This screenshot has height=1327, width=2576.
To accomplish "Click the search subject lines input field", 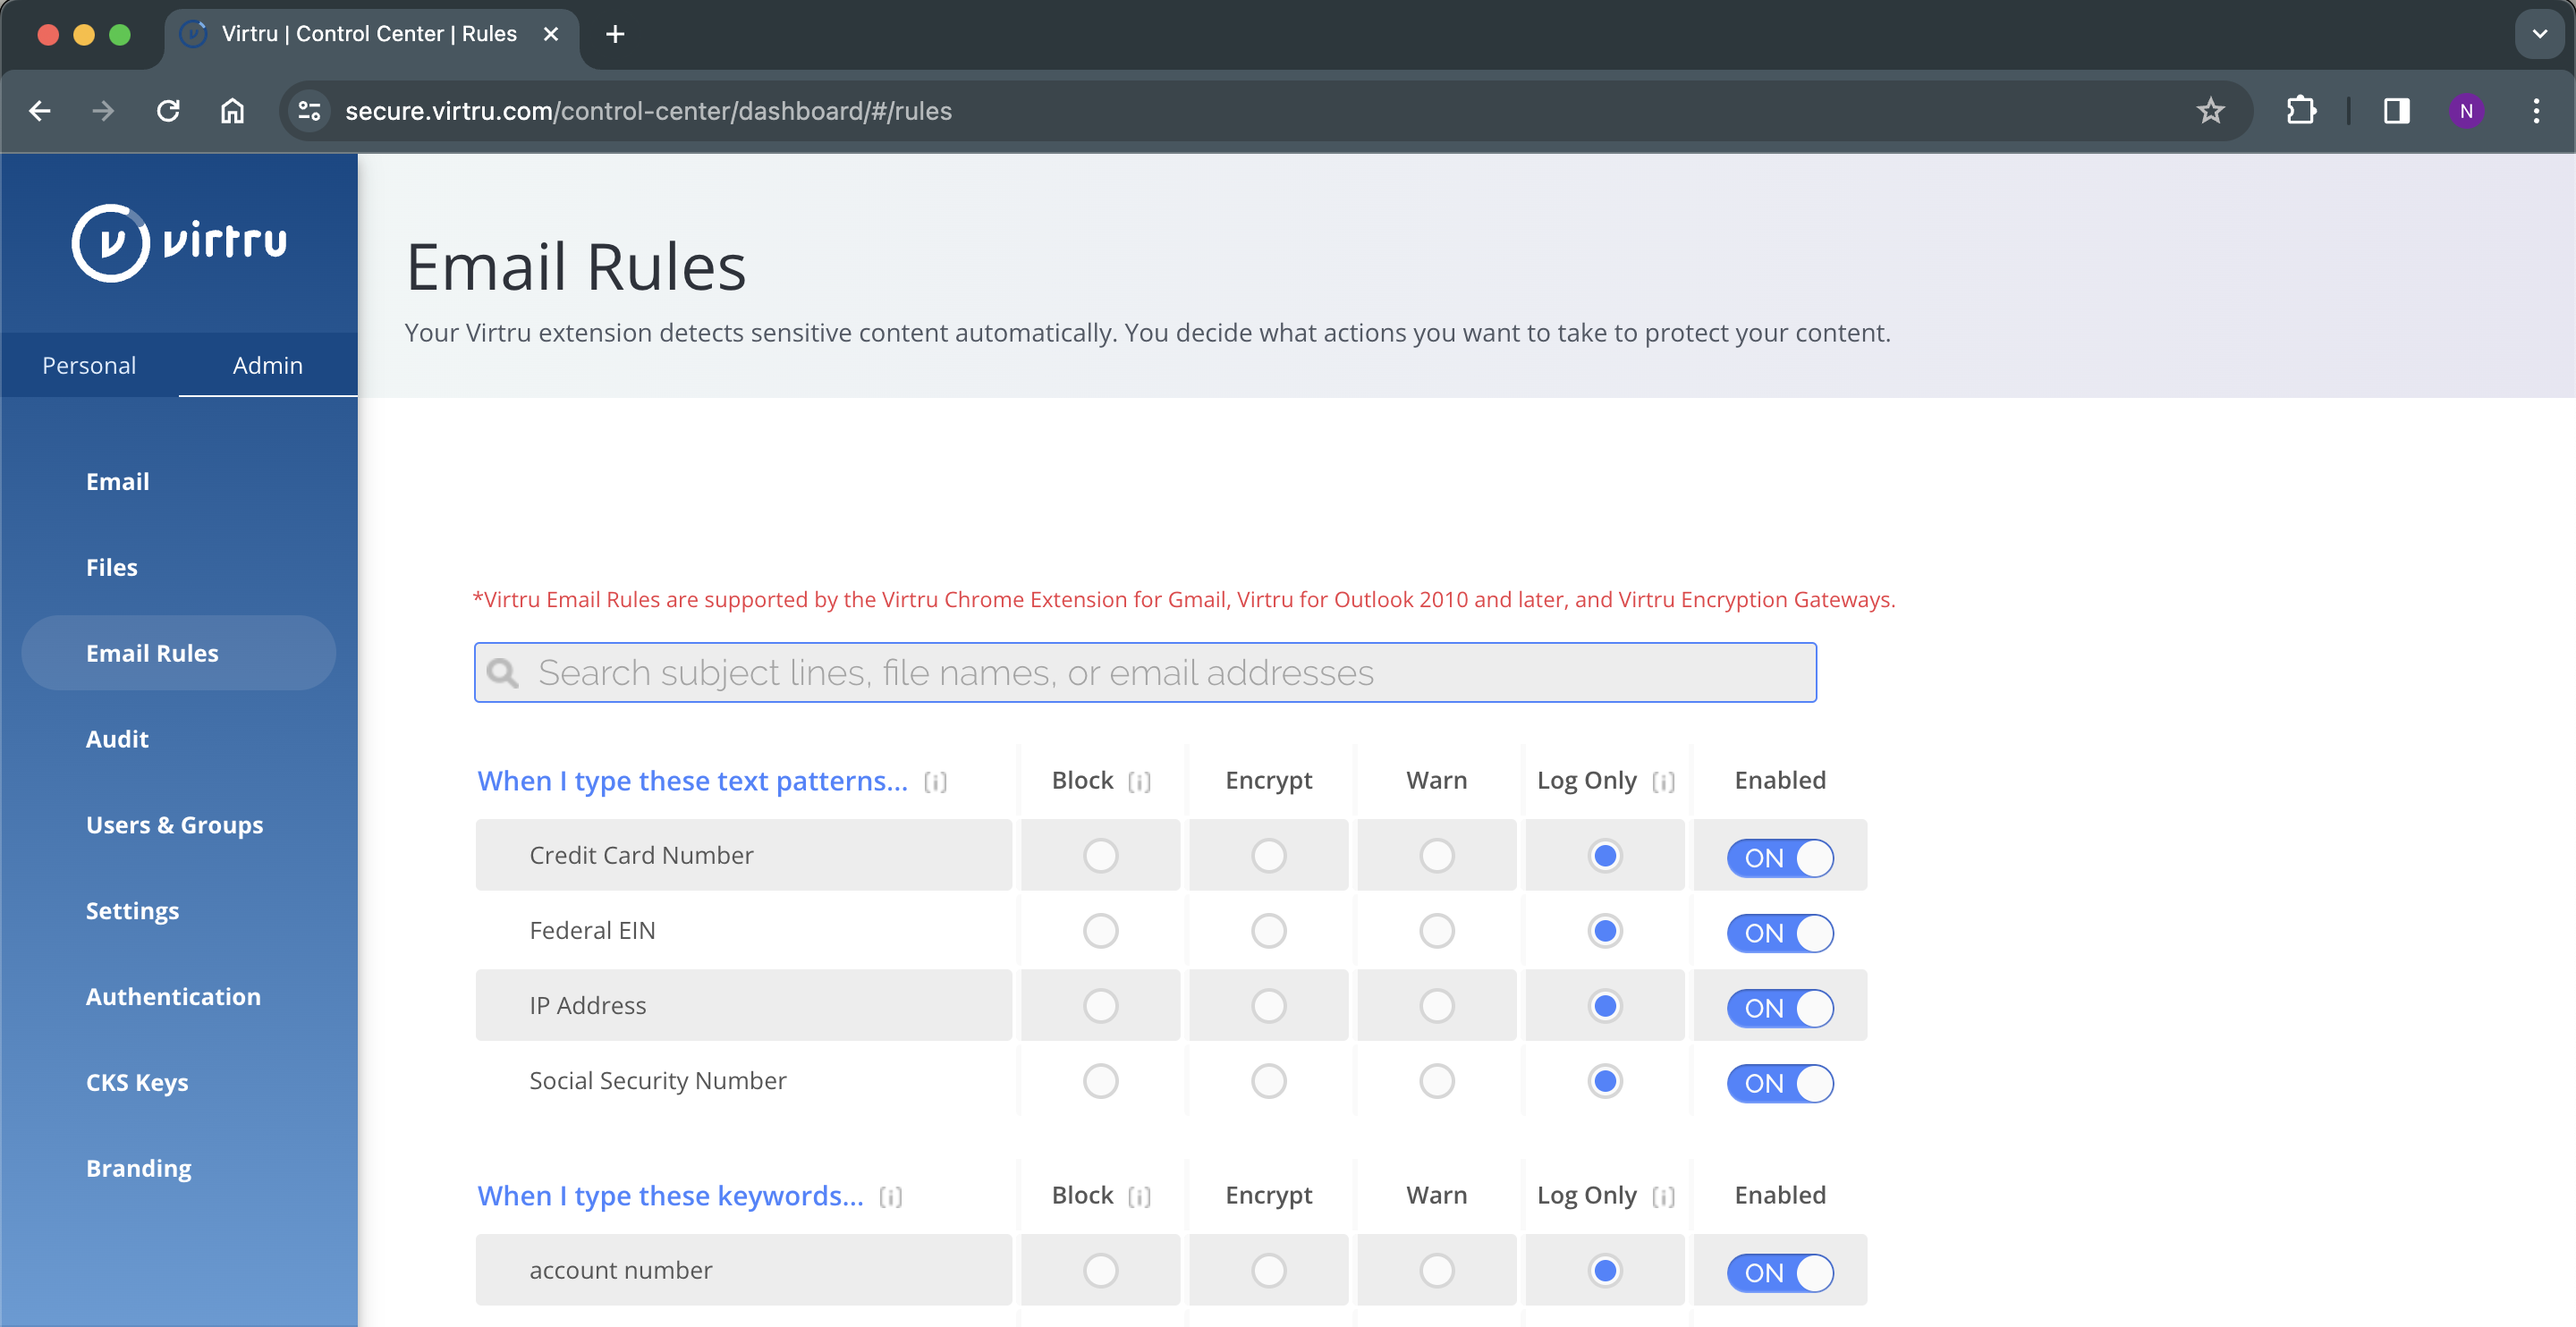I will click(x=1145, y=673).
